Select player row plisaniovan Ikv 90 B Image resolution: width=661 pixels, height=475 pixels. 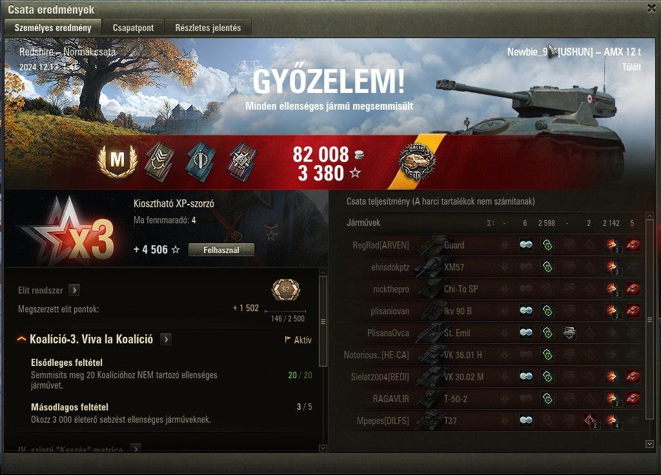coord(494,311)
